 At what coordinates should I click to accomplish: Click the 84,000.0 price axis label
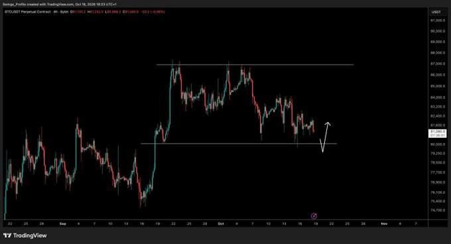[438, 97]
